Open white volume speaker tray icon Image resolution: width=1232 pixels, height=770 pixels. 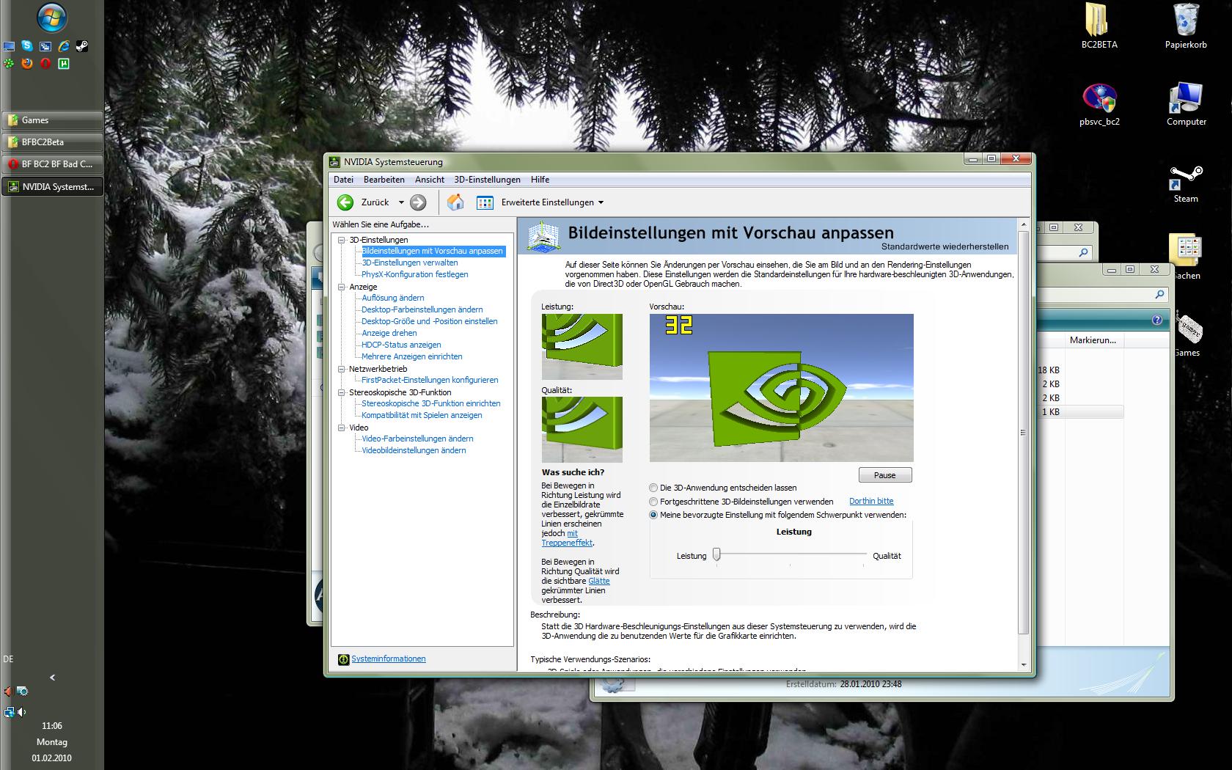click(22, 712)
